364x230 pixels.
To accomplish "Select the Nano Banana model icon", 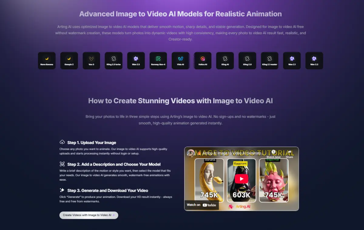I will [x=47, y=61].
